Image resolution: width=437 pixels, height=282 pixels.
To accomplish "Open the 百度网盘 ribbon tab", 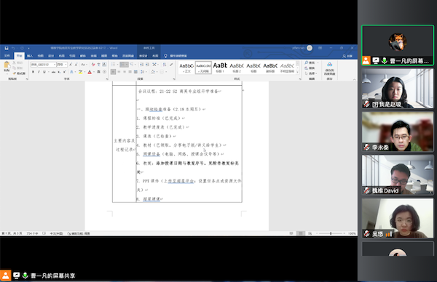I will (128, 56).
